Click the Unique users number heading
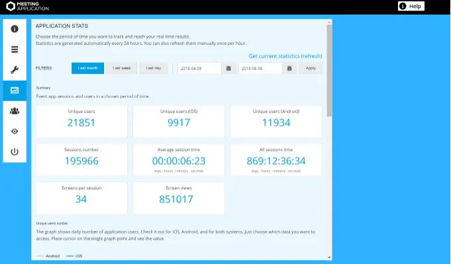 [x=52, y=223]
